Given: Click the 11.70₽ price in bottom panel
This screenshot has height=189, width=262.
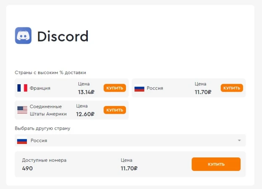Looking at the screenshot, I should click(129, 168).
